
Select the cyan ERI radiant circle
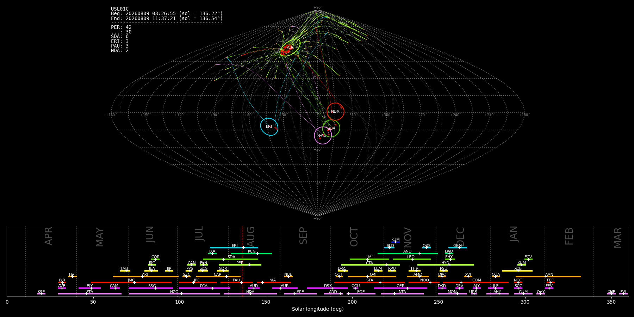(269, 127)
